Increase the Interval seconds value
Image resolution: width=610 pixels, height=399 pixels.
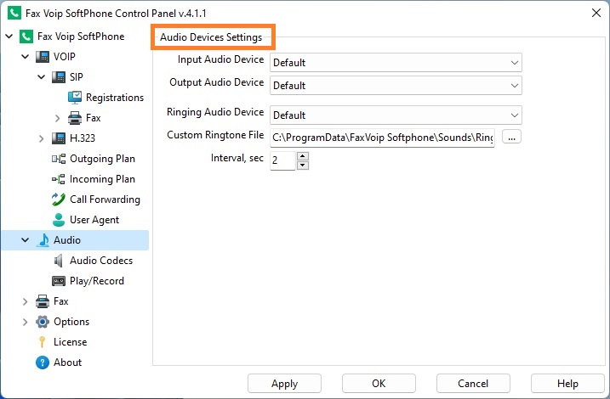[303, 156]
